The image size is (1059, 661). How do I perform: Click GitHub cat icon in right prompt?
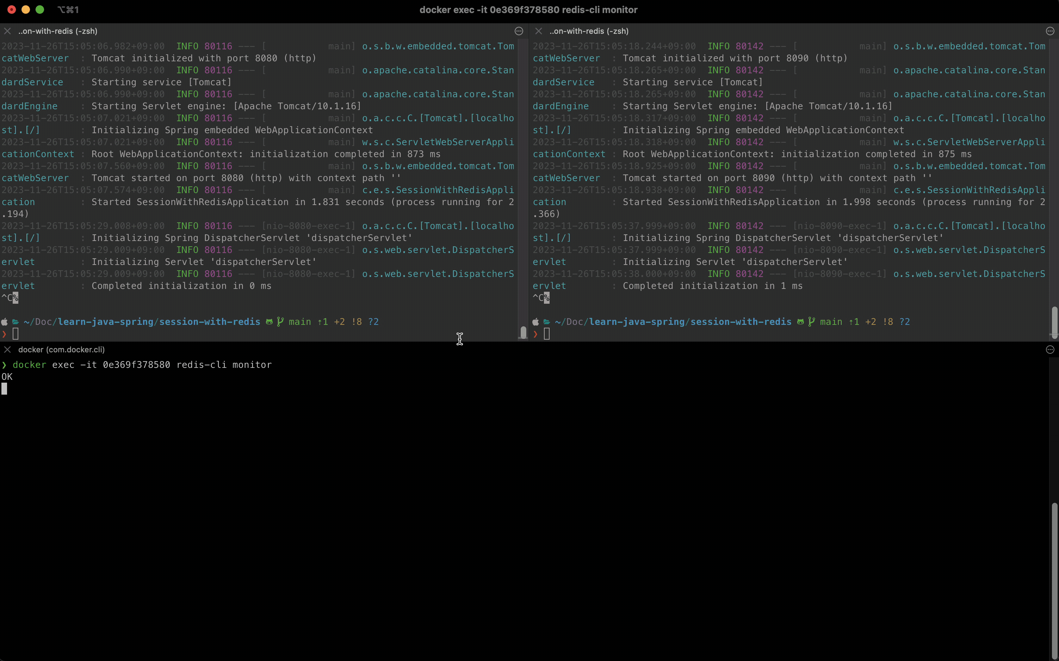pyautogui.click(x=800, y=322)
